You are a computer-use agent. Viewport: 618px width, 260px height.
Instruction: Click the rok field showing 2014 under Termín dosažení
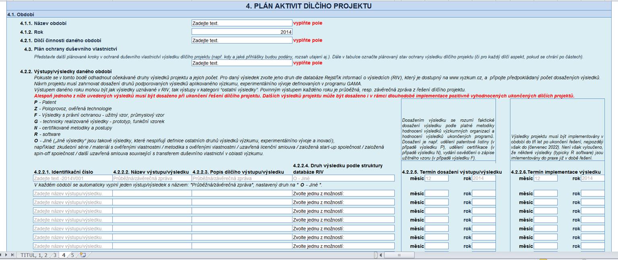click(x=484, y=178)
